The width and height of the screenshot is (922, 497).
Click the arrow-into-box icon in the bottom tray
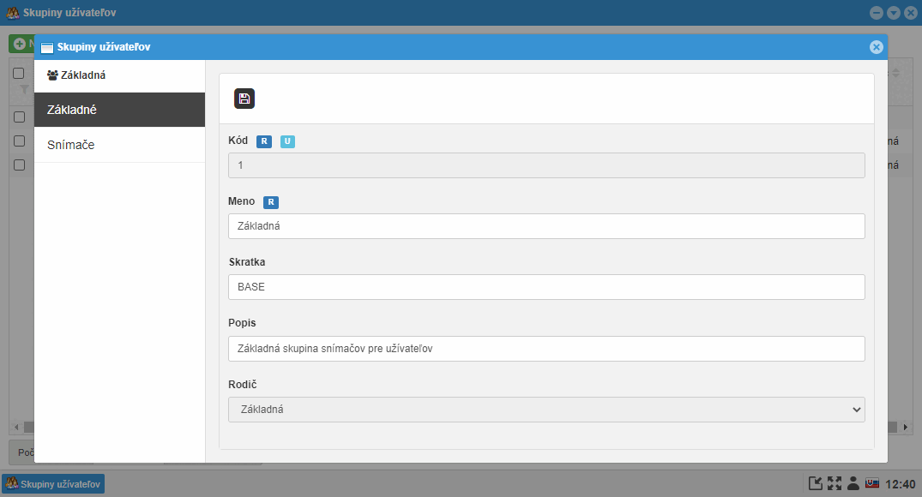click(x=816, y=483)
